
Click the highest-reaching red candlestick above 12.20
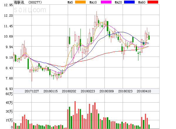click(x=97, y=19)
